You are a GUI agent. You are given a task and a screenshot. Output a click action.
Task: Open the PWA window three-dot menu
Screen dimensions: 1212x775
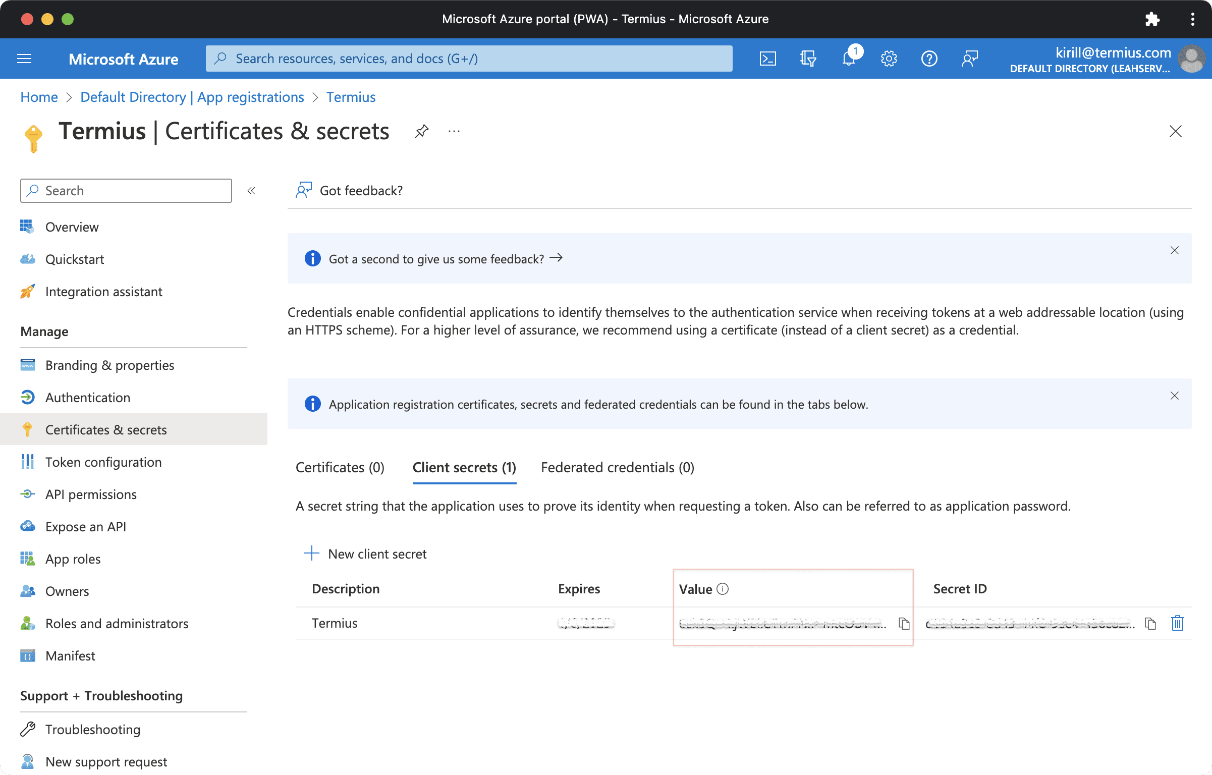(1192, 19)
